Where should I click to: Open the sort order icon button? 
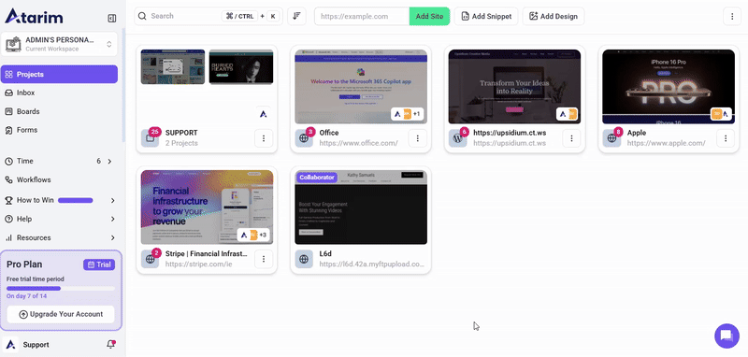click(x=296, y=16)
